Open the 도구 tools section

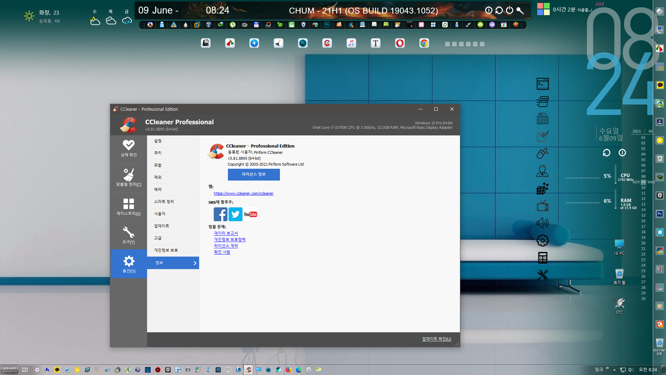129,235
